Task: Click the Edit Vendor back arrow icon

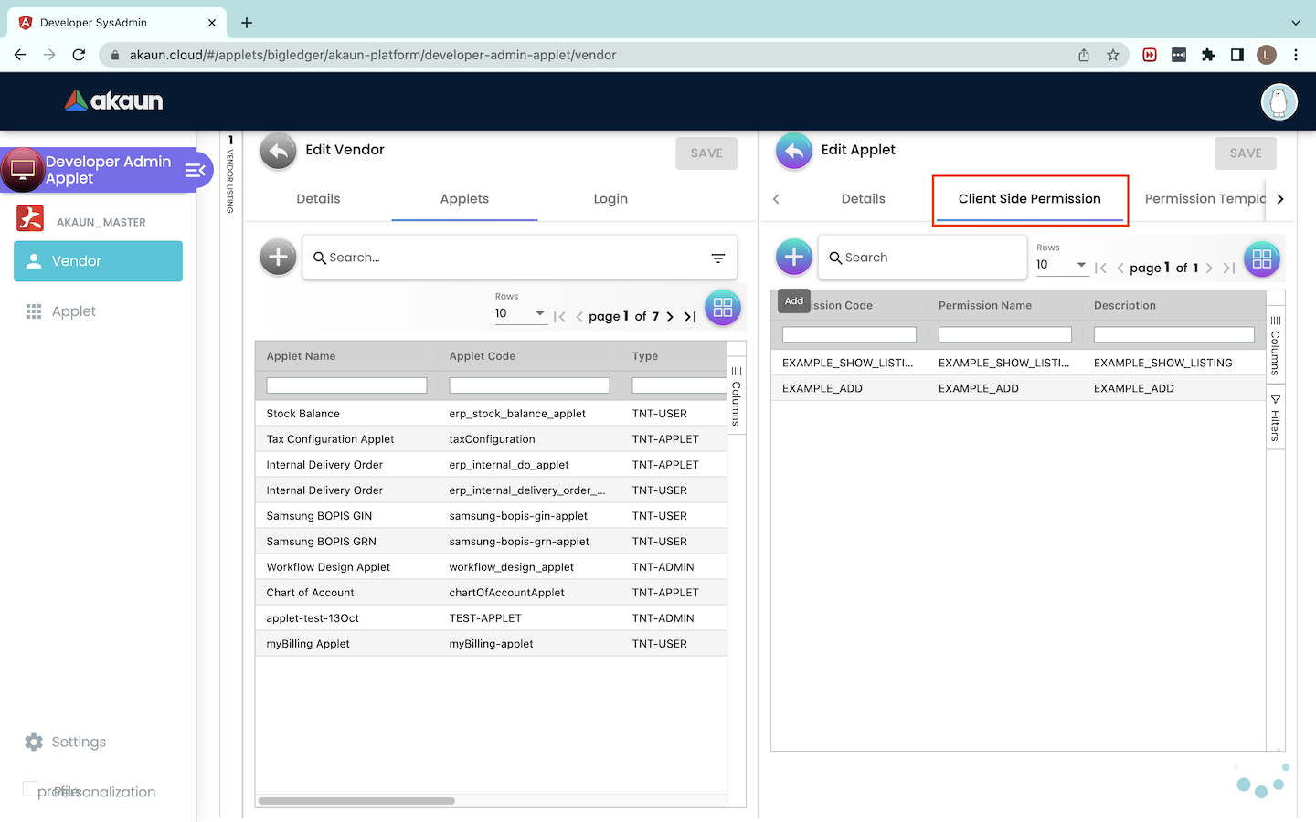Action: [x=278, y=152]
